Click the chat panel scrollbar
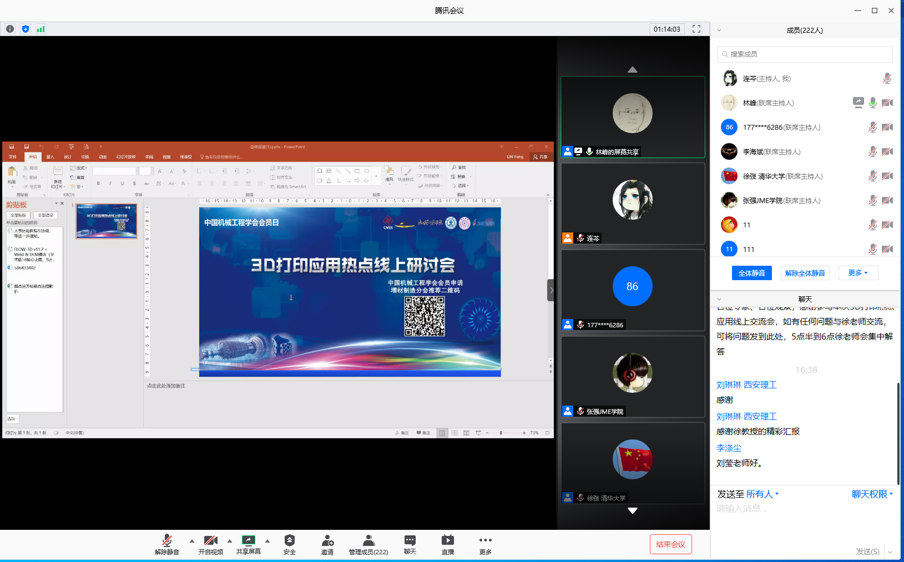904x562 pixels. [x=898, y=433]
